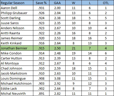Select the GAA column header
The width and height of the screenshot is (114, 96).
click(57, 3)
